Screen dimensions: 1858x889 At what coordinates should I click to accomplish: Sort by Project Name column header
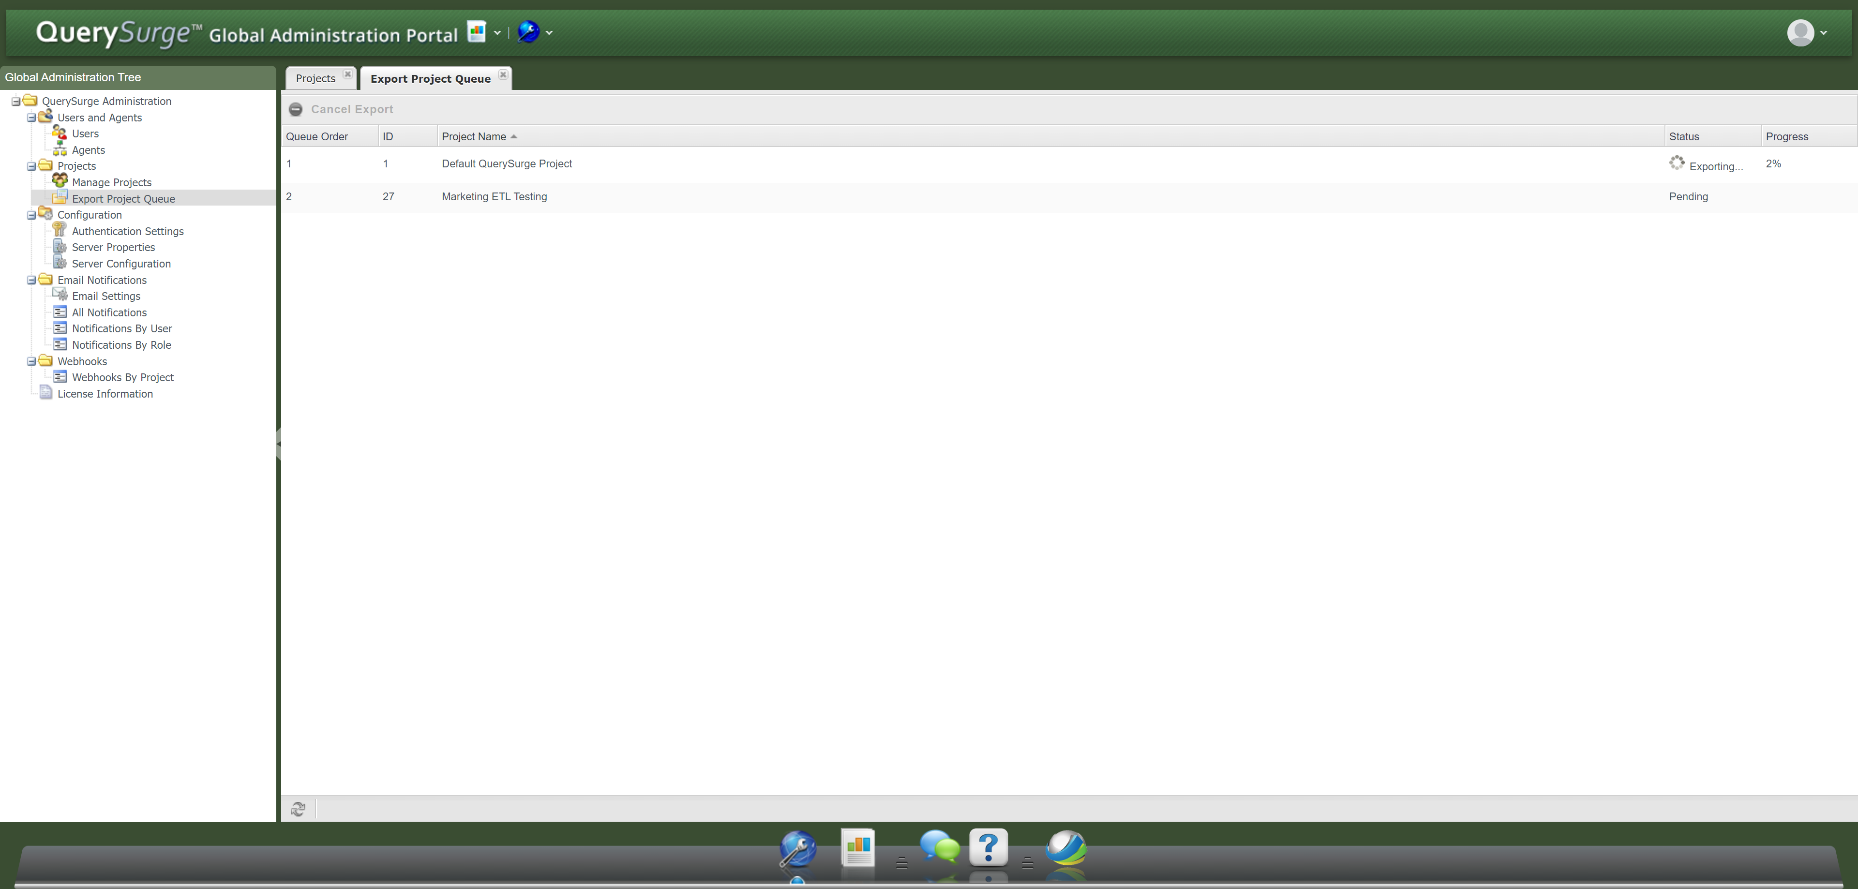point(474,136)
